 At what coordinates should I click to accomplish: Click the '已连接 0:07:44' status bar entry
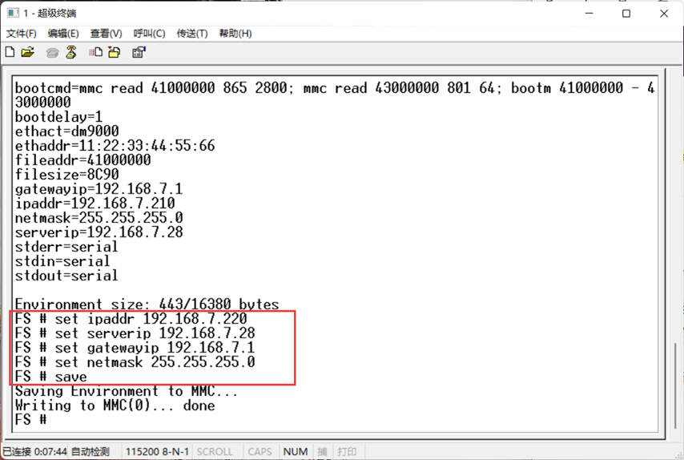(x=35, y=451)
